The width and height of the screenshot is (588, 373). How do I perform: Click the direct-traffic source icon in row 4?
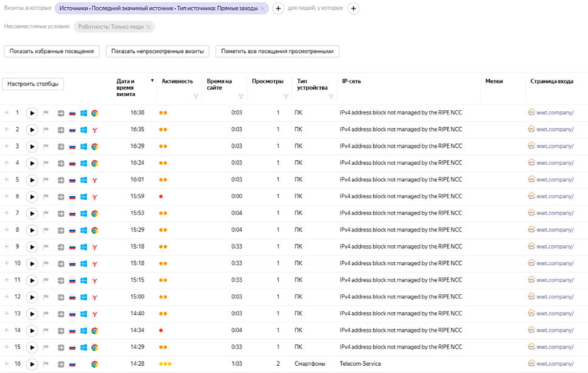(61, 163)
